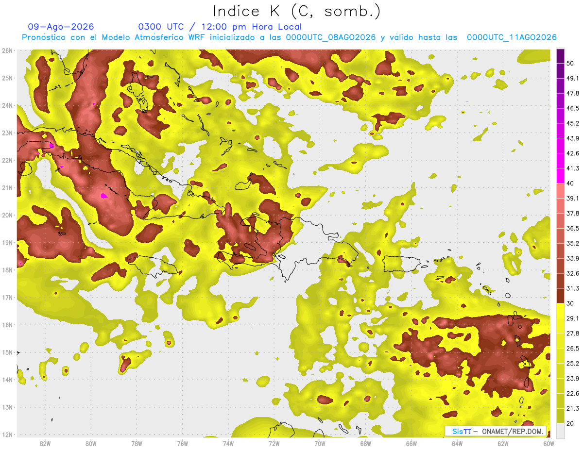Click the legend value 26.5

pos(573,348)
